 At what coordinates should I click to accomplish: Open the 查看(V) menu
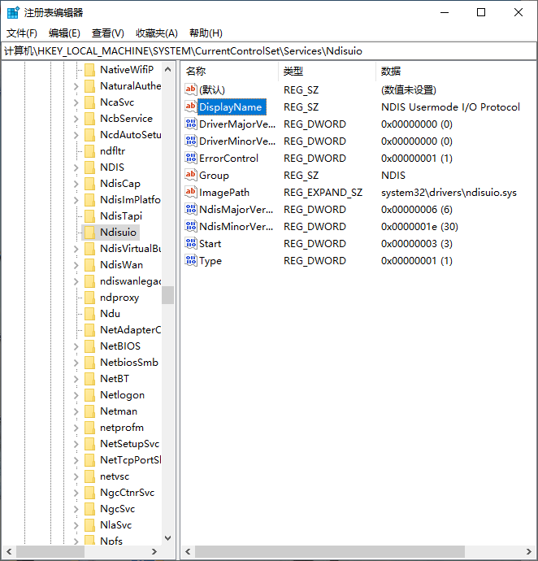(x=107, y=33)
